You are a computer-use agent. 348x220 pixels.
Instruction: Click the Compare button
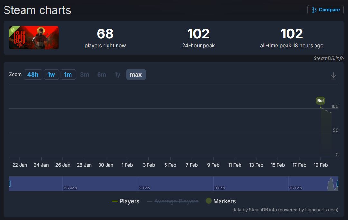tap(325, 10)
